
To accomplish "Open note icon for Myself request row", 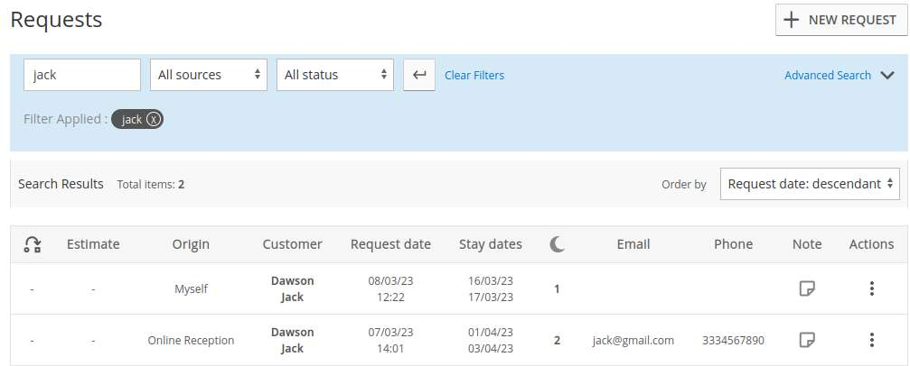I will [807, 288].
